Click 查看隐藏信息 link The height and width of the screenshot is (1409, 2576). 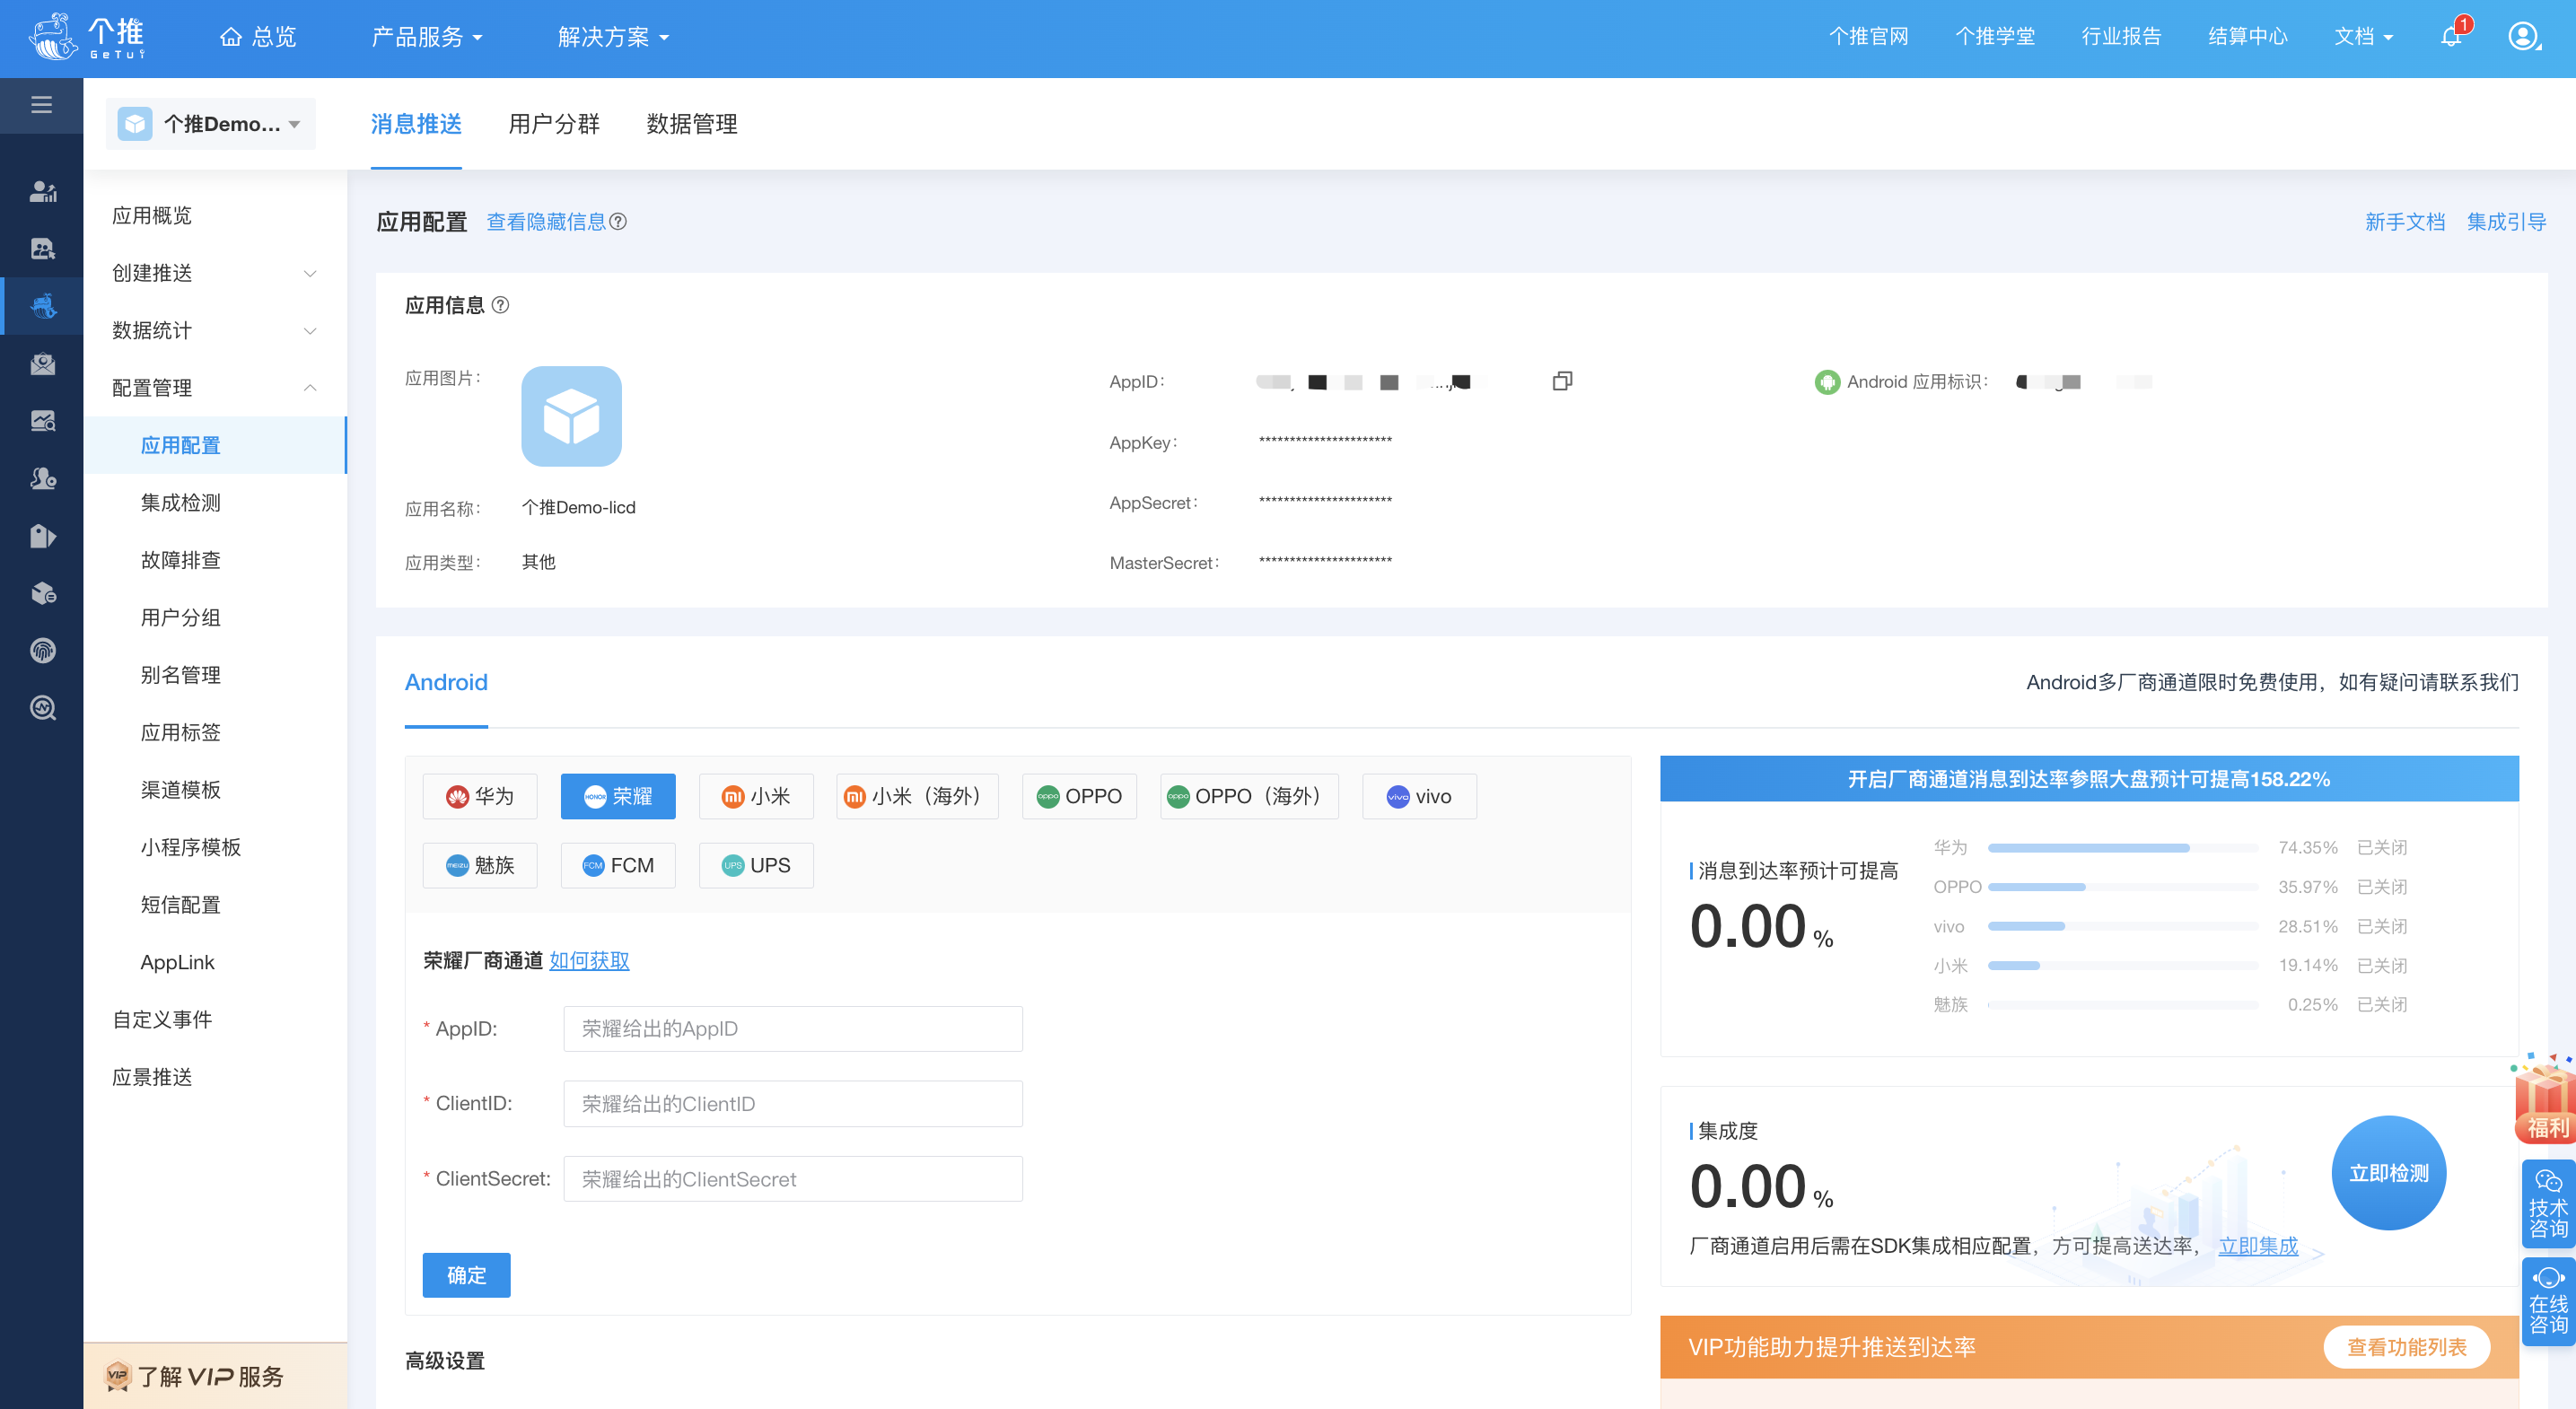[x=546, y=222]
